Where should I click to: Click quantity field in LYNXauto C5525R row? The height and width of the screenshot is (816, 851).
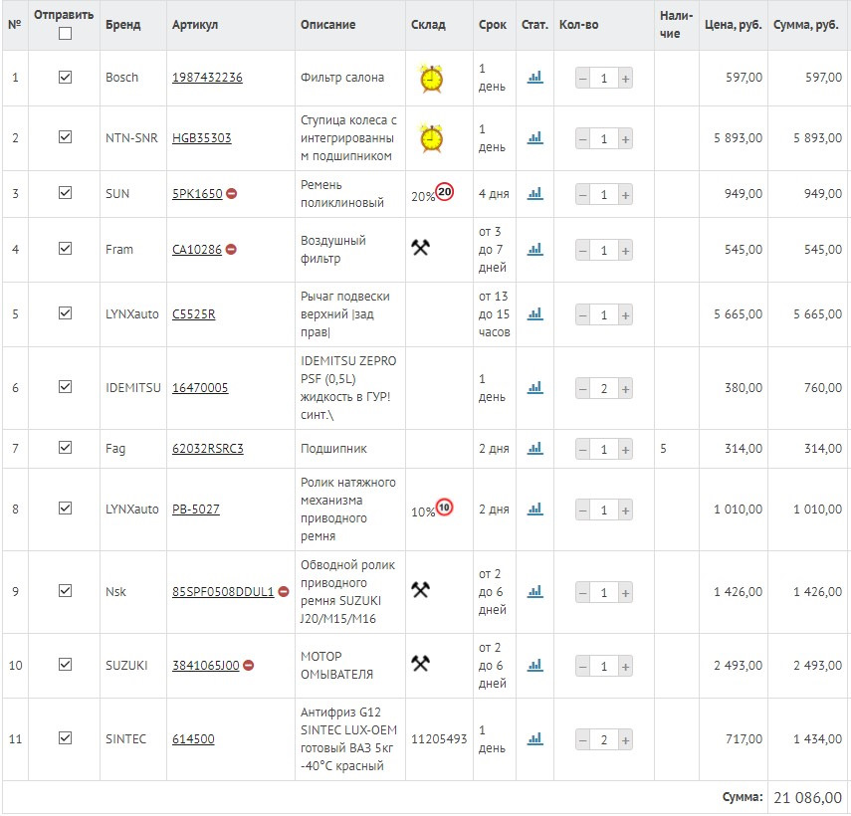click(x=604, y=315)
